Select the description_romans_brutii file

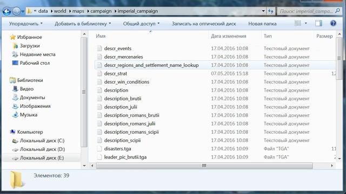click(131, 115)
